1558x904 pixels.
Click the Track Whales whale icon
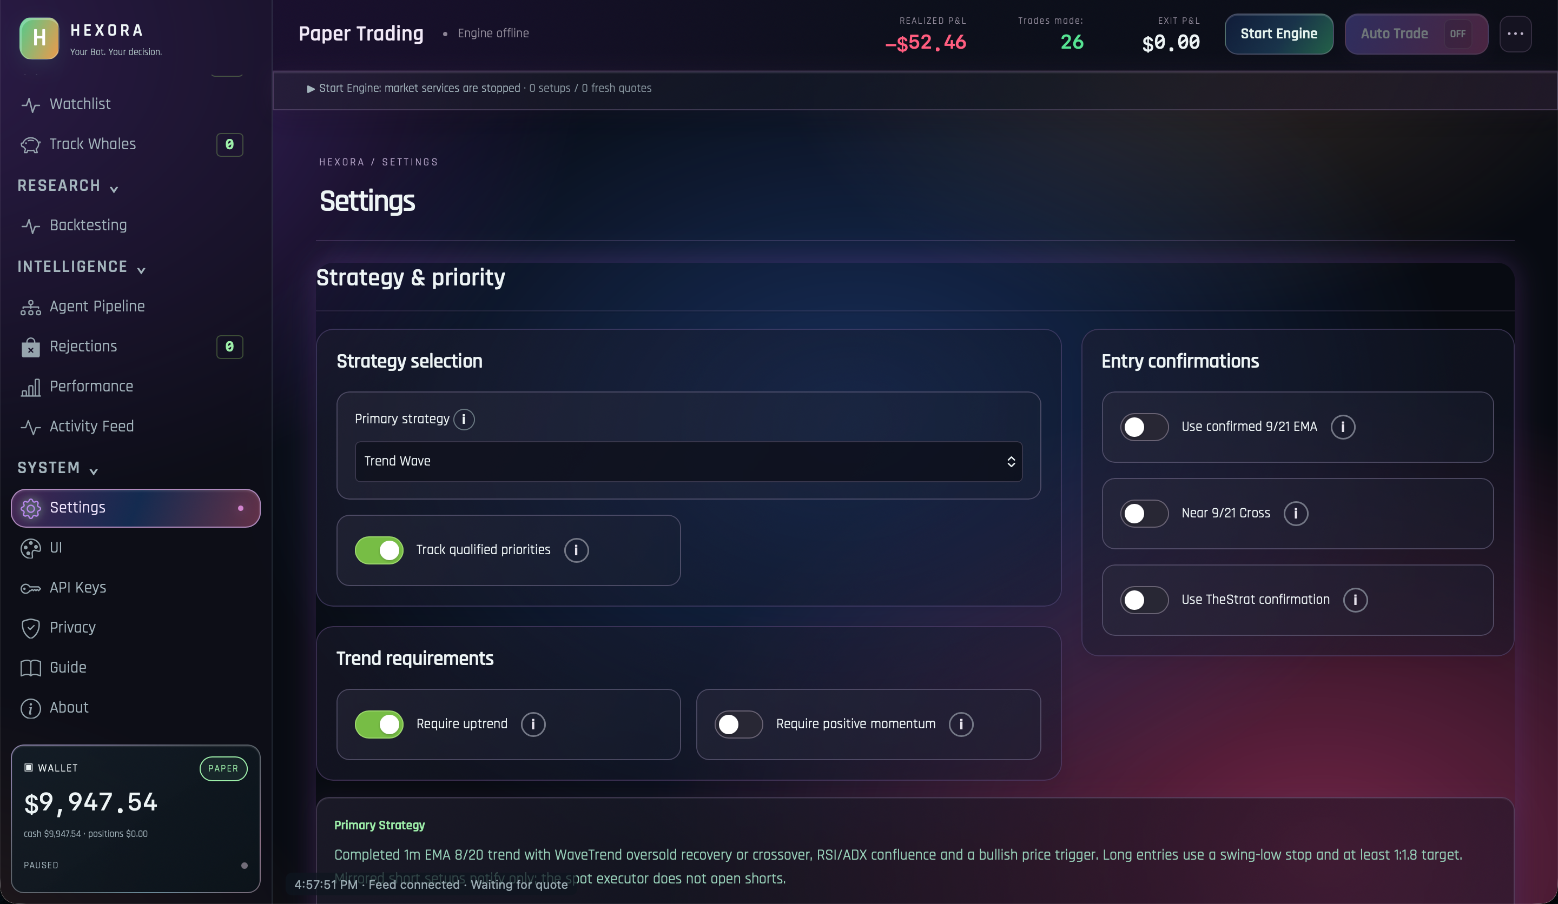point(30,144)
